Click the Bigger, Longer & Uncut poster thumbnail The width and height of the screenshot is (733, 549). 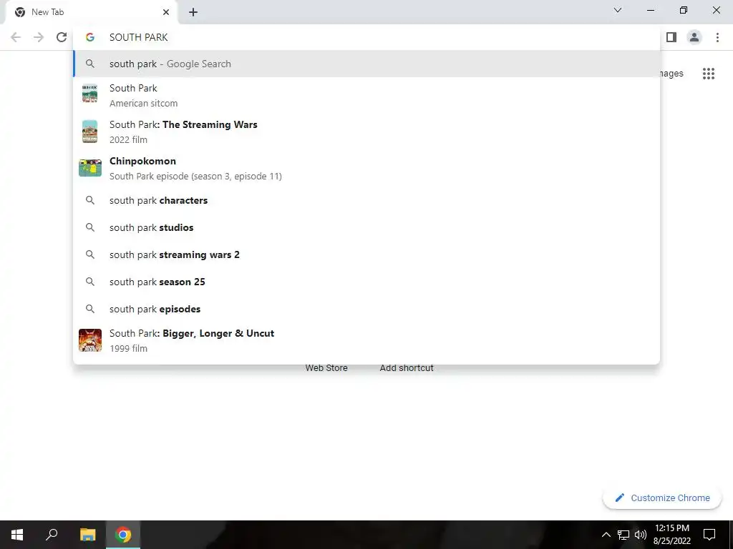[90, 340]
